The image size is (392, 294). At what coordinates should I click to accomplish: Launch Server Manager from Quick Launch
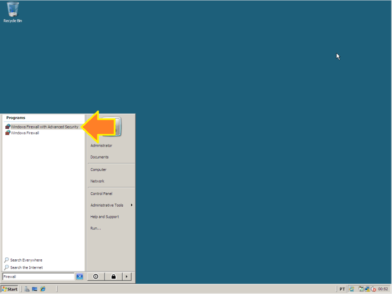click(27, 289)
